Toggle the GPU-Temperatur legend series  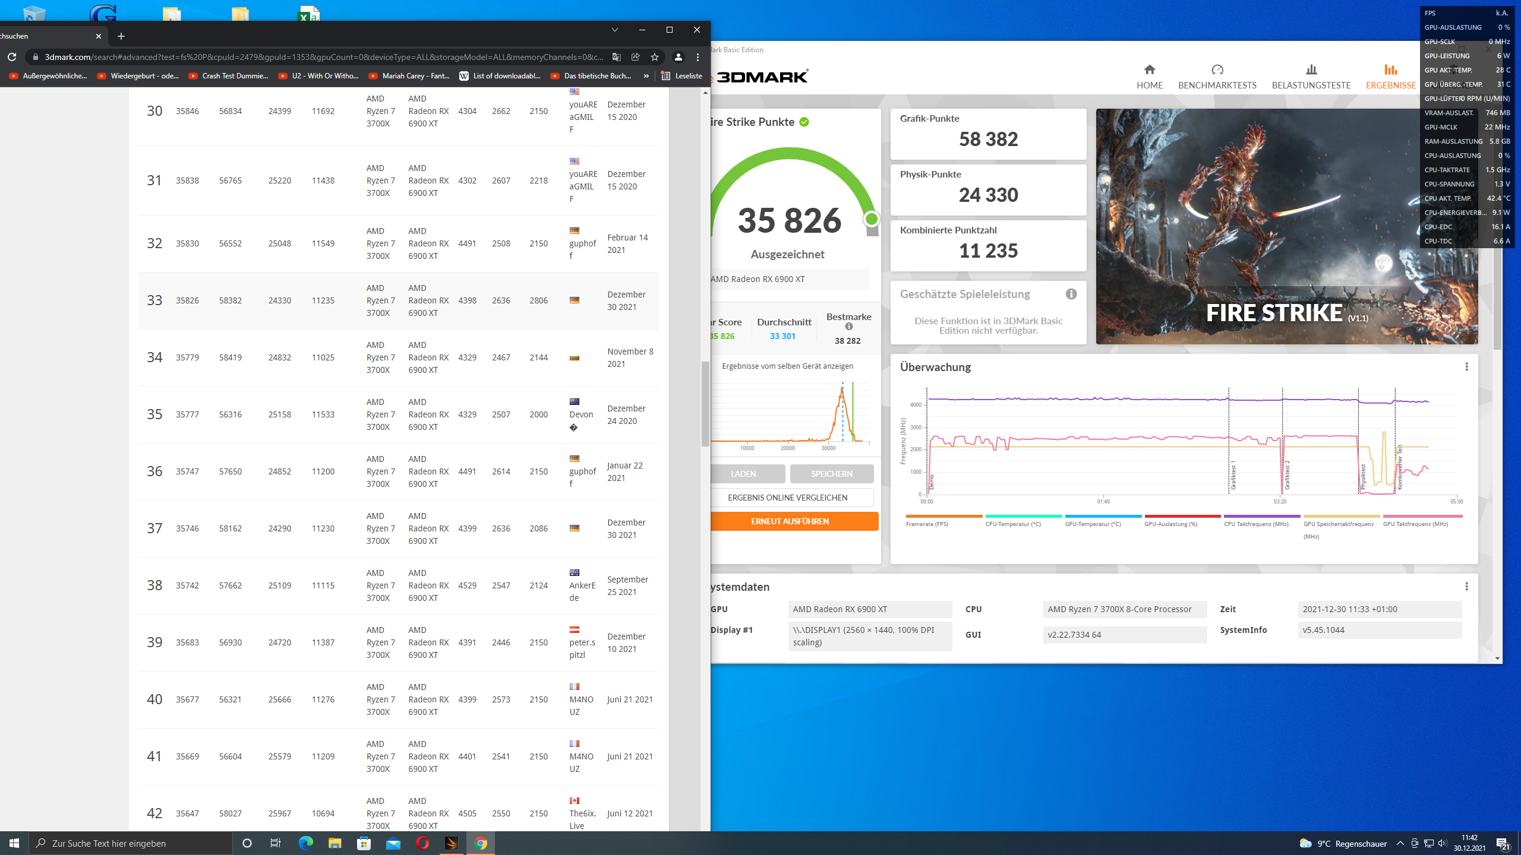tap(1093, 524)
